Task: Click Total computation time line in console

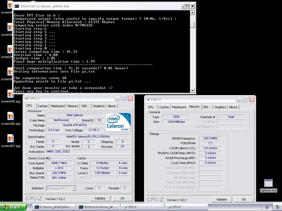Action: click(71, 68)
